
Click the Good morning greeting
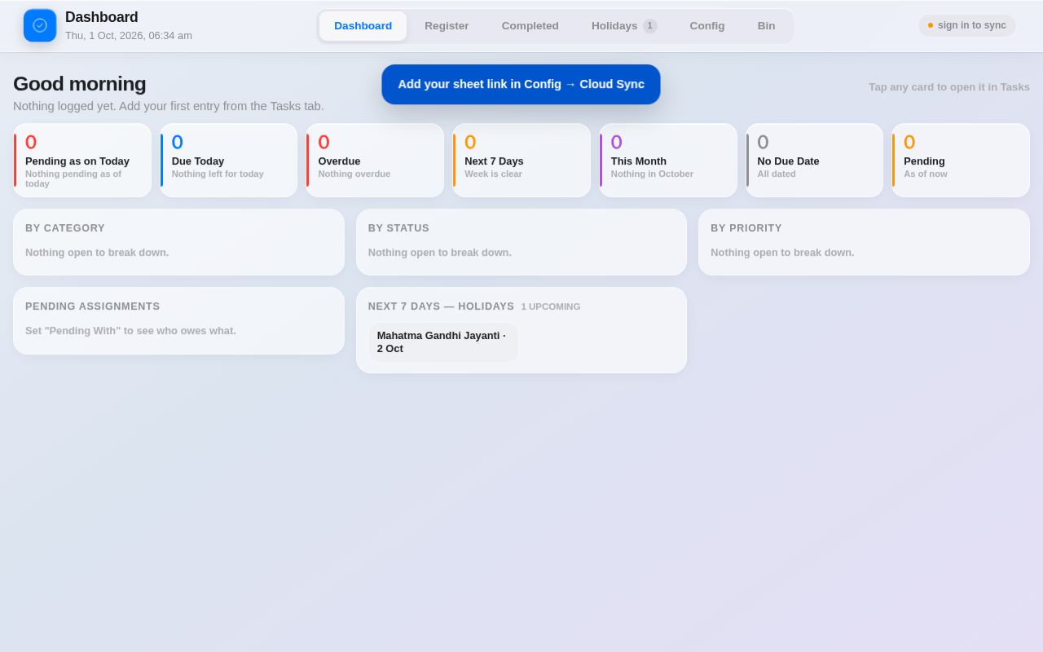pyautogui.click(x=80, y=84)
